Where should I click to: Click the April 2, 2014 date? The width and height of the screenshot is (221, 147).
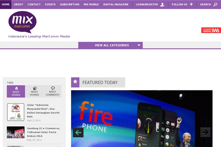[34, 121]
